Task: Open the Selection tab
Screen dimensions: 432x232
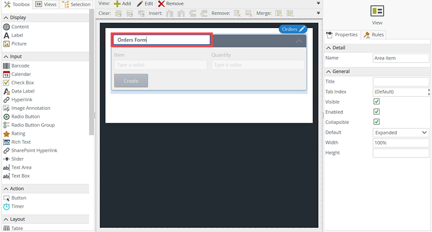Action: pyautogui.click(x=76, y=4)
